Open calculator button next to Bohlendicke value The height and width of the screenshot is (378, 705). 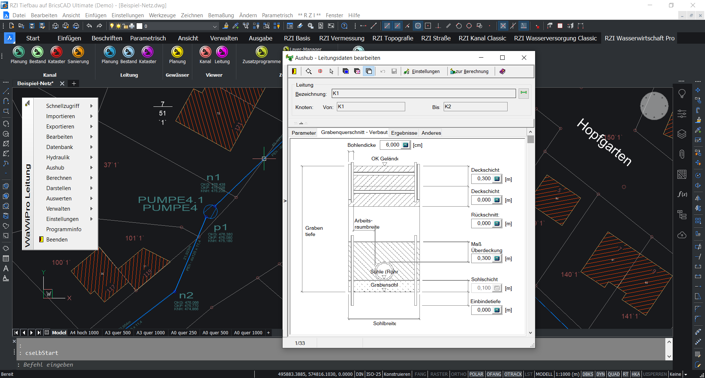pos(406,145)
